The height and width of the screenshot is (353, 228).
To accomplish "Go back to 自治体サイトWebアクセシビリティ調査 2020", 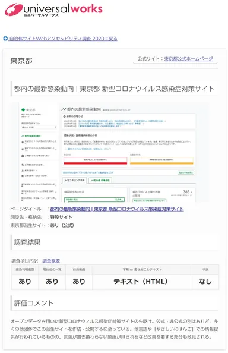I will pyautogui.click(x=63, y=39).
